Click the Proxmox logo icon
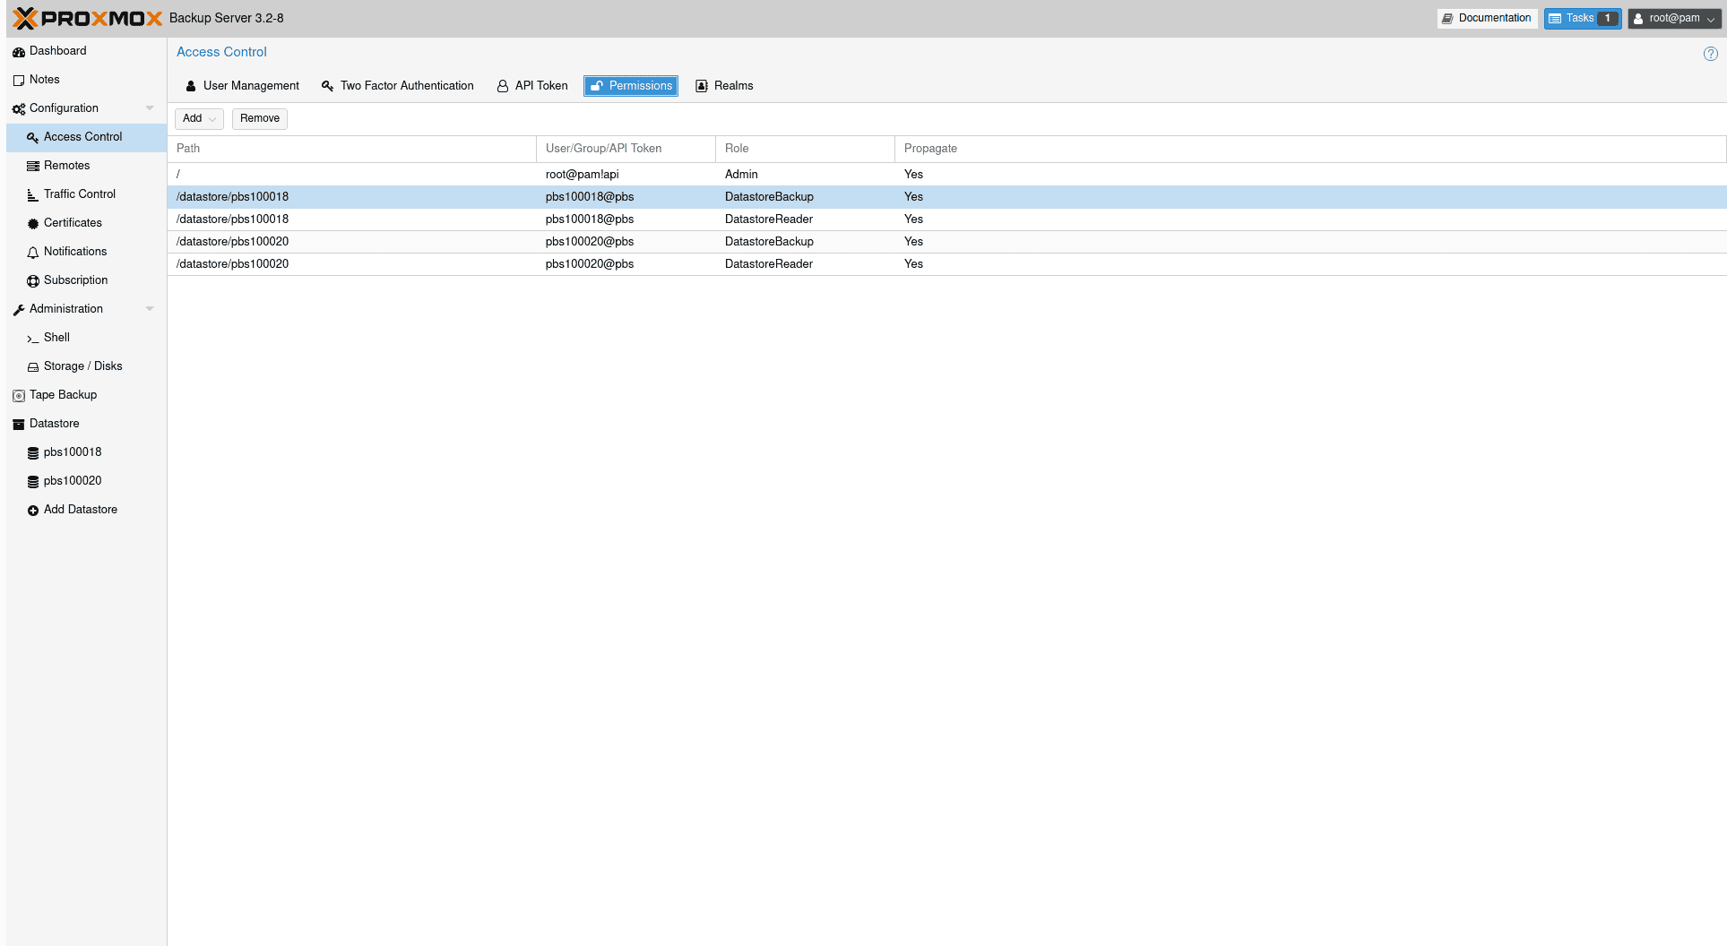The width and height of the screenshot is (1727, 946). click(x=25, y=18)
